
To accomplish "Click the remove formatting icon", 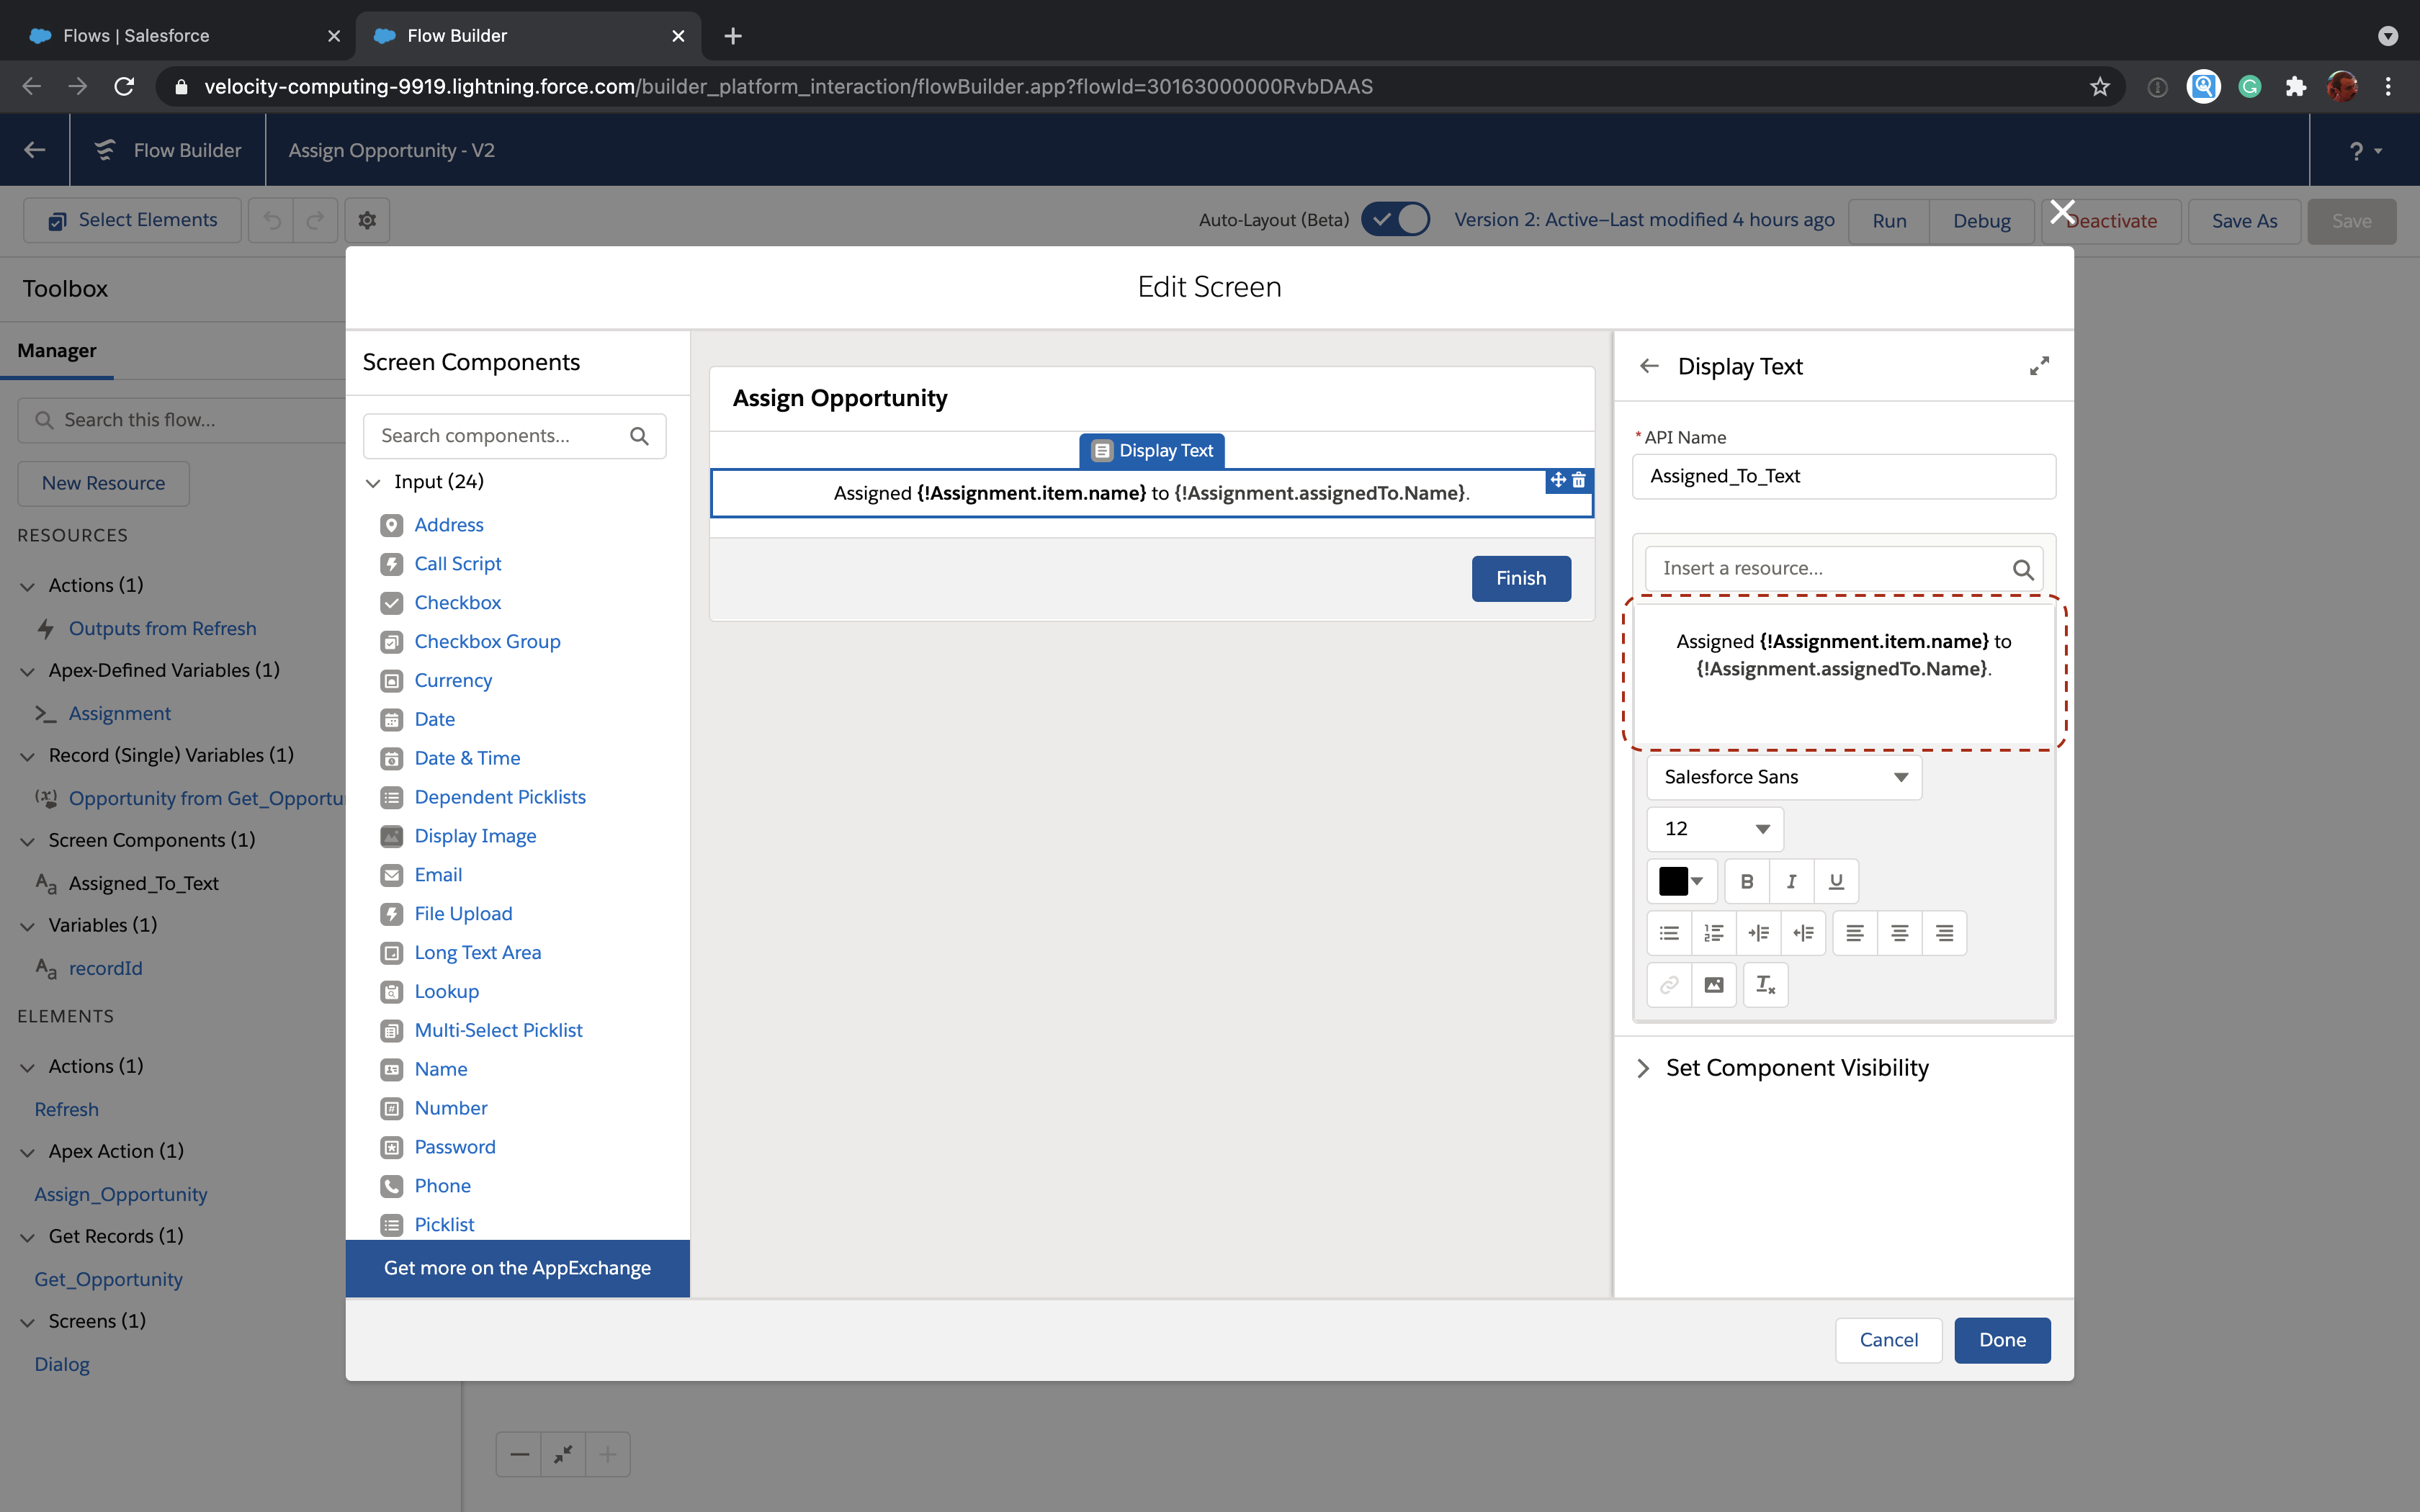I will (1765, 985).
